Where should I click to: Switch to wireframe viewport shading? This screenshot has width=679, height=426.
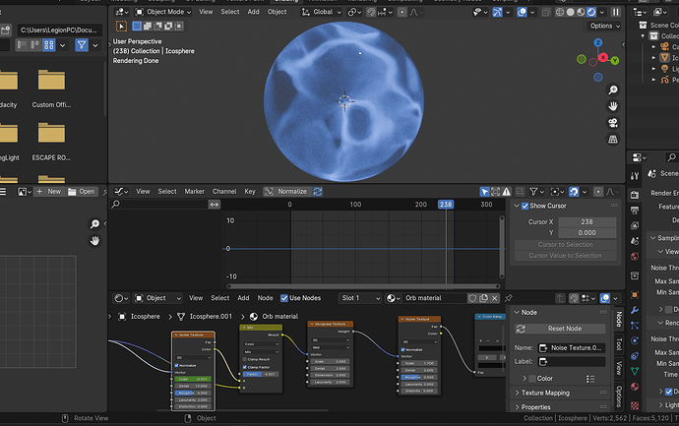(560, 12)
